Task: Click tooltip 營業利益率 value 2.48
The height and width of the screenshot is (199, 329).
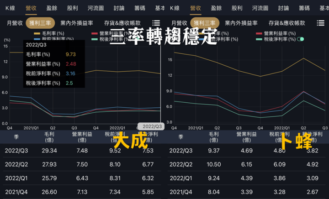Action: 71,64
